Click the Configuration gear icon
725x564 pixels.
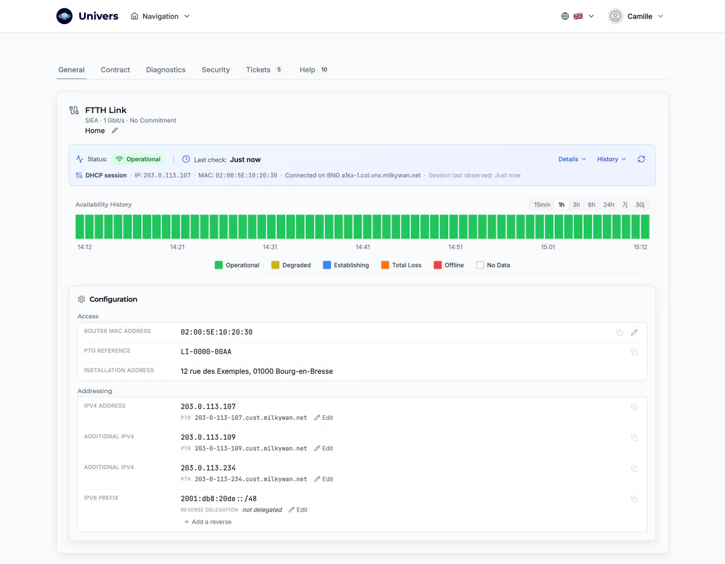82,300
